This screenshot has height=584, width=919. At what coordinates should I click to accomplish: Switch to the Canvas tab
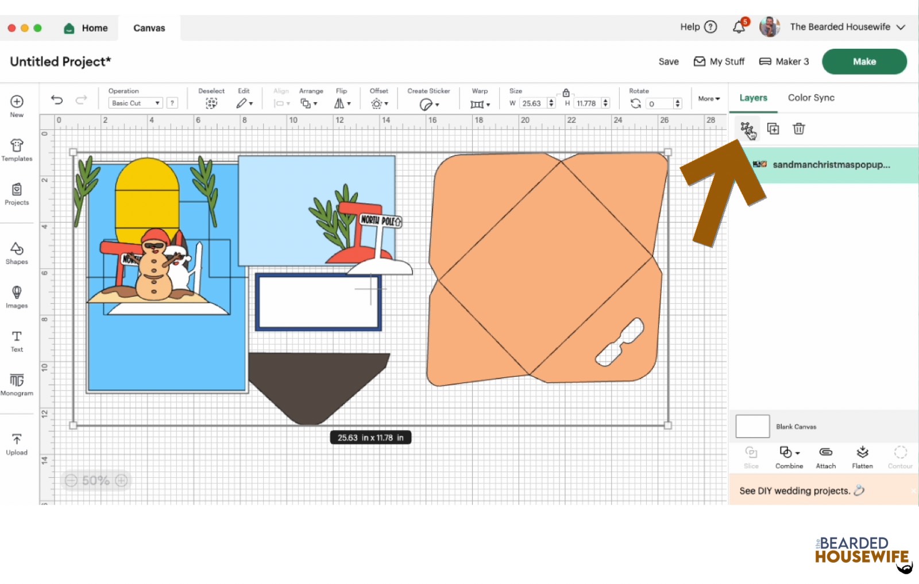tap(149, 28)
